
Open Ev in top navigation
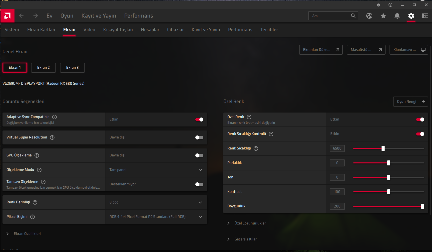point(49,16)
